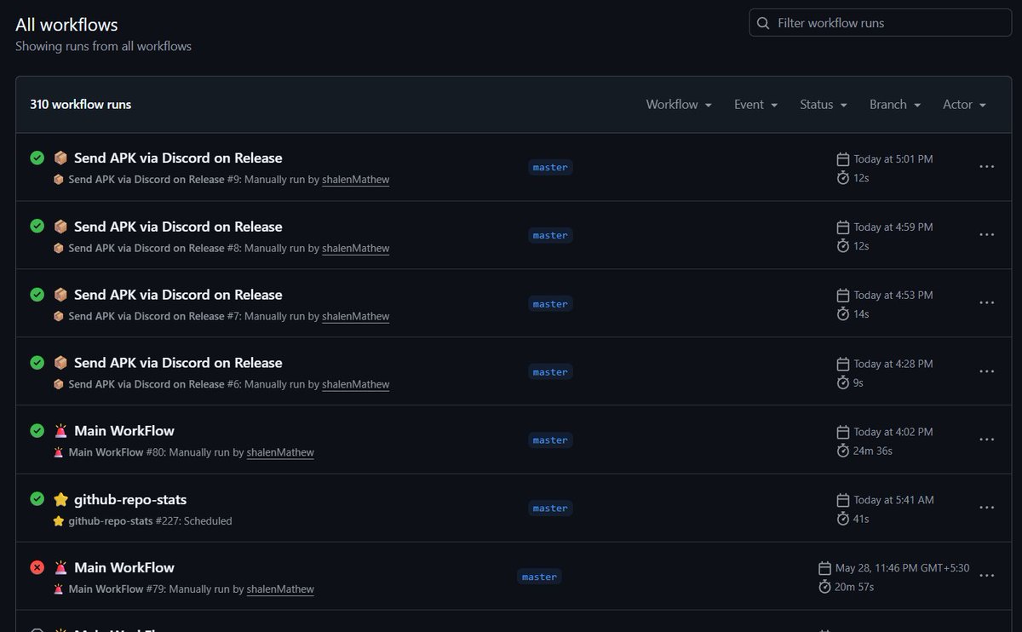The height and width of the screenshot is (632, 1022).
Task: Click success check icon for run #7
Action: (x=37, y=294)
